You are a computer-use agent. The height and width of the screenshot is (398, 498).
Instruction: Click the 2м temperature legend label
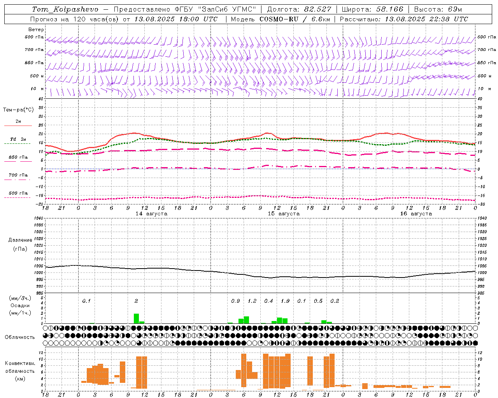coord(18,122)
